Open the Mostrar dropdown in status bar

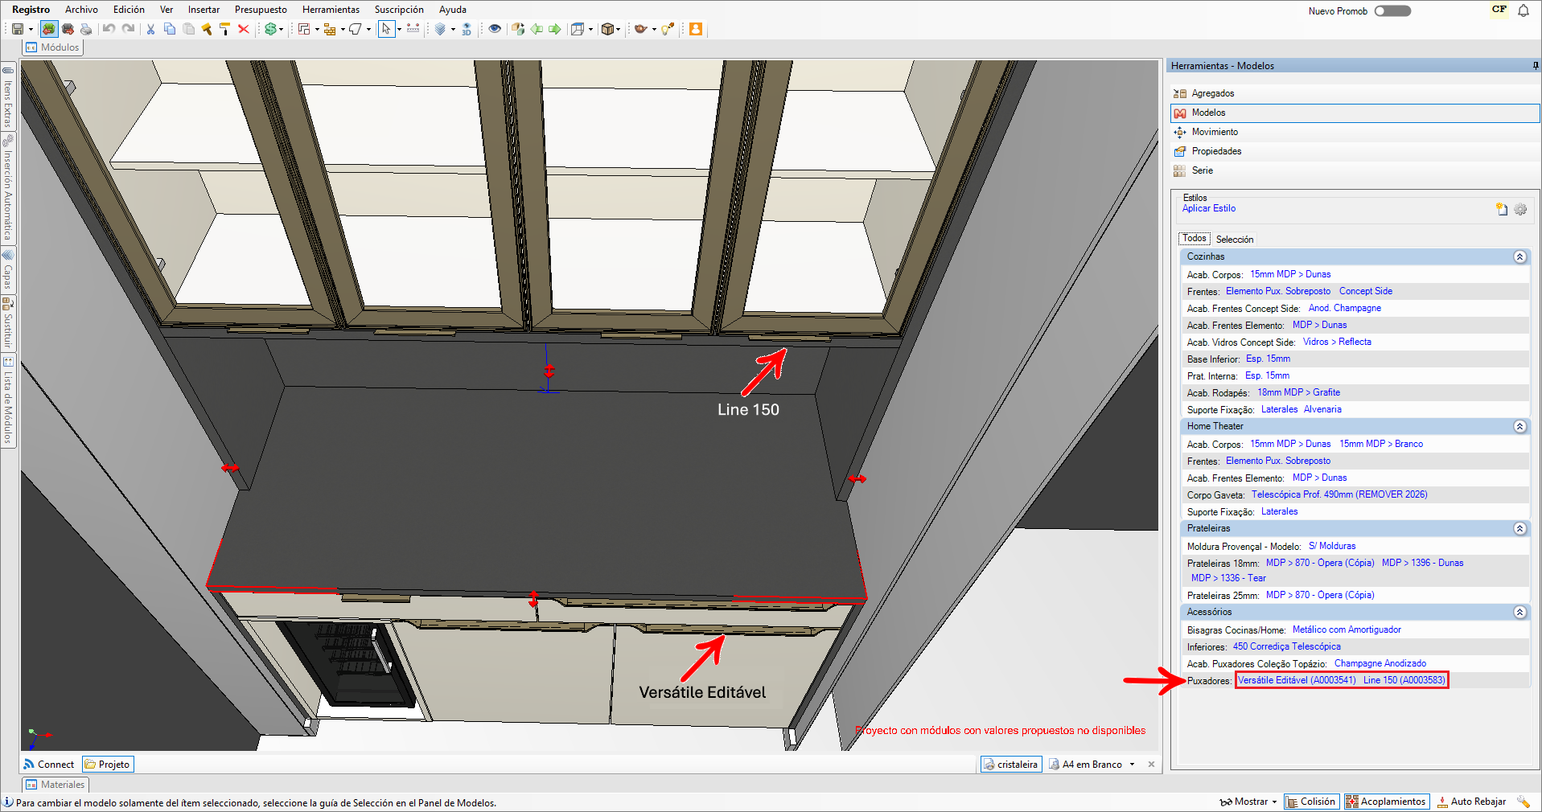pos(1248,802)
